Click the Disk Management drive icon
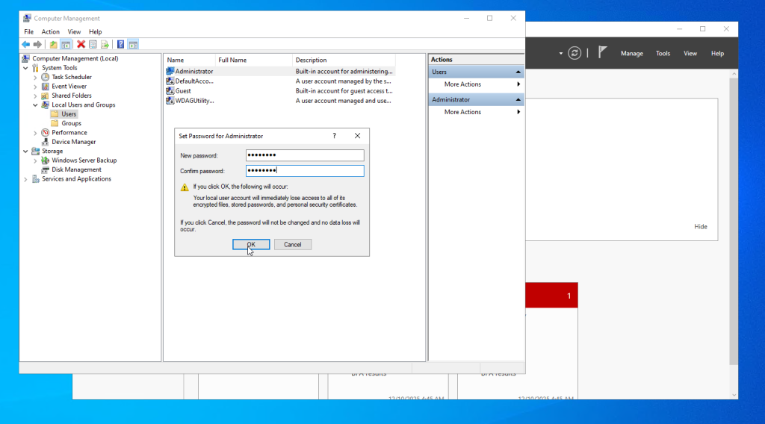The width and height of the screenshot is (765, 424). (x=46, y=169)
